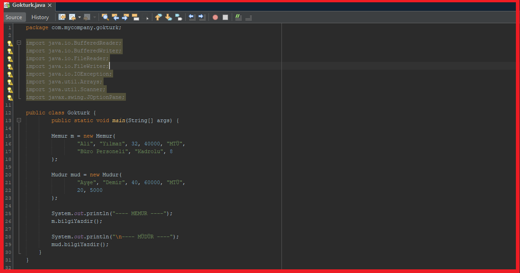Switch to the History view
520x273 pixels.
[x=40, y=17]
